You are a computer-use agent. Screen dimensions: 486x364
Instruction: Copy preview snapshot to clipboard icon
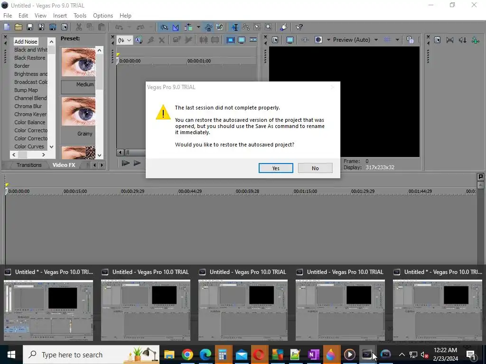point(410,40)
